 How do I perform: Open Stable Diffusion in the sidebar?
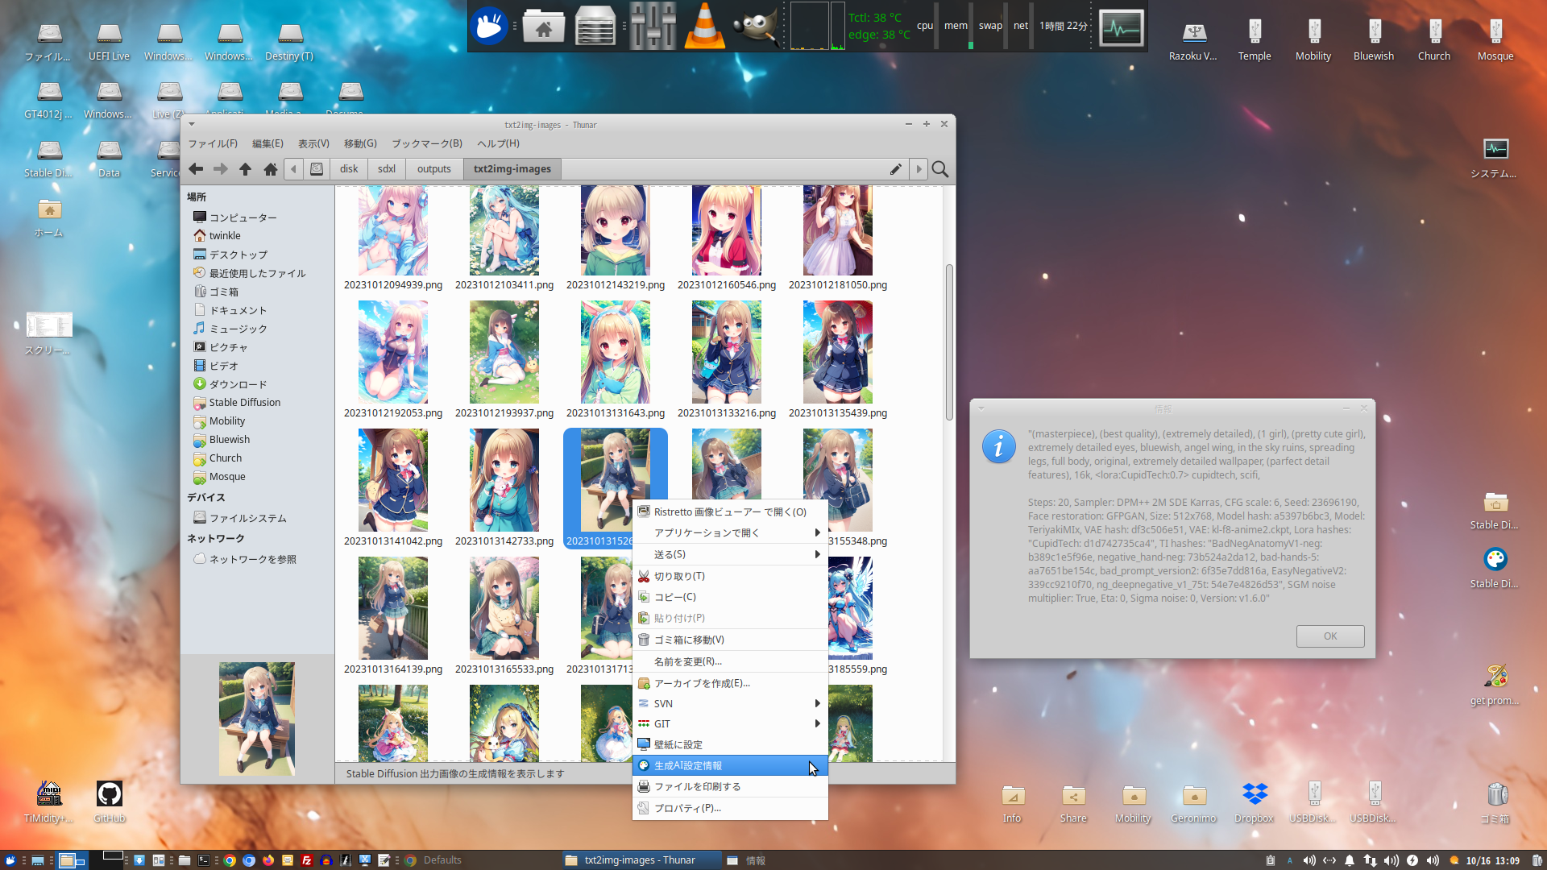(244, 403)
